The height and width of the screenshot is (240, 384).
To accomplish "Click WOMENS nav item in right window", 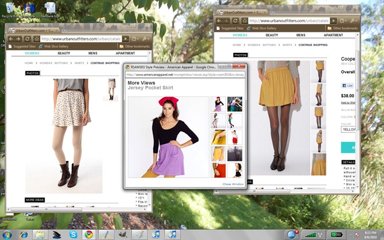I will [x=240, y=35].
